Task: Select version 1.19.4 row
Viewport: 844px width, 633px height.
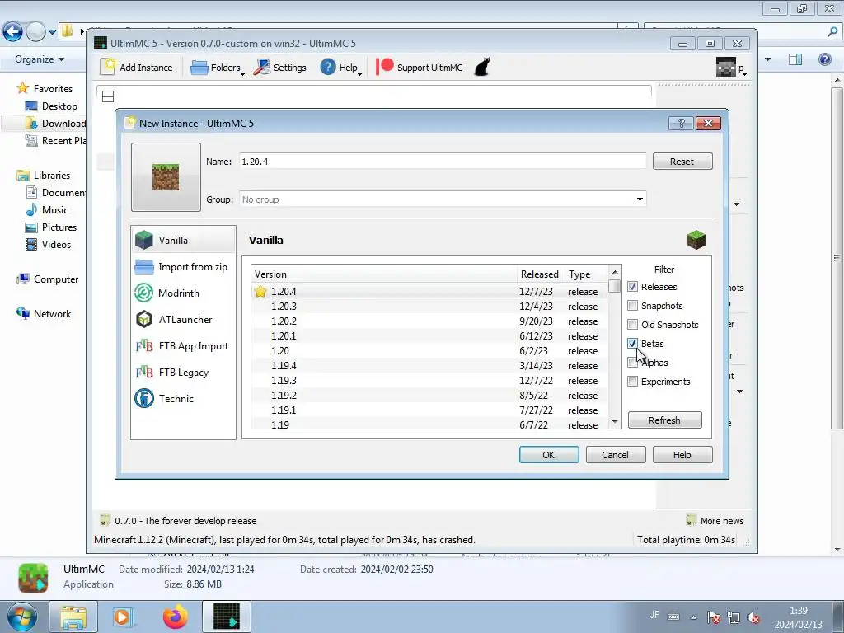Action: pos(429,365)
